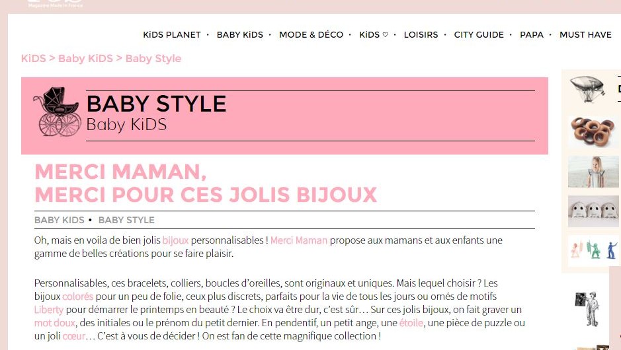Open the MUST HAVE menu
Image resolution: width=621 pixels, height=350 pixels.
point(585,35)
